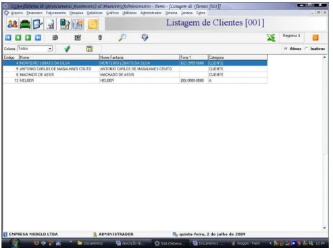Click the trash can delete icon
Viewport: 333px width, 248px height.
click(100, 38)
